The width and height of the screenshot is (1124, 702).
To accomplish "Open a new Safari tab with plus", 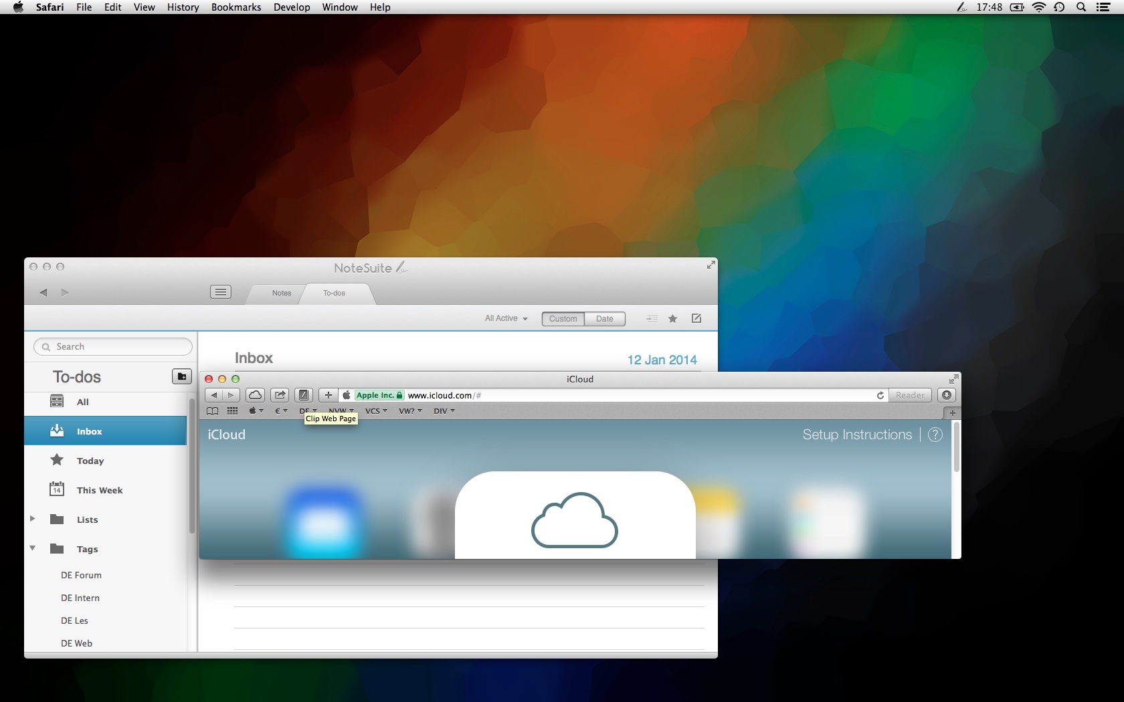I will pyautogui.click(x=952, y=413).
